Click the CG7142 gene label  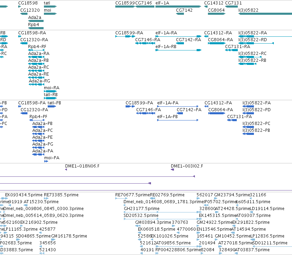pos(184,10)
